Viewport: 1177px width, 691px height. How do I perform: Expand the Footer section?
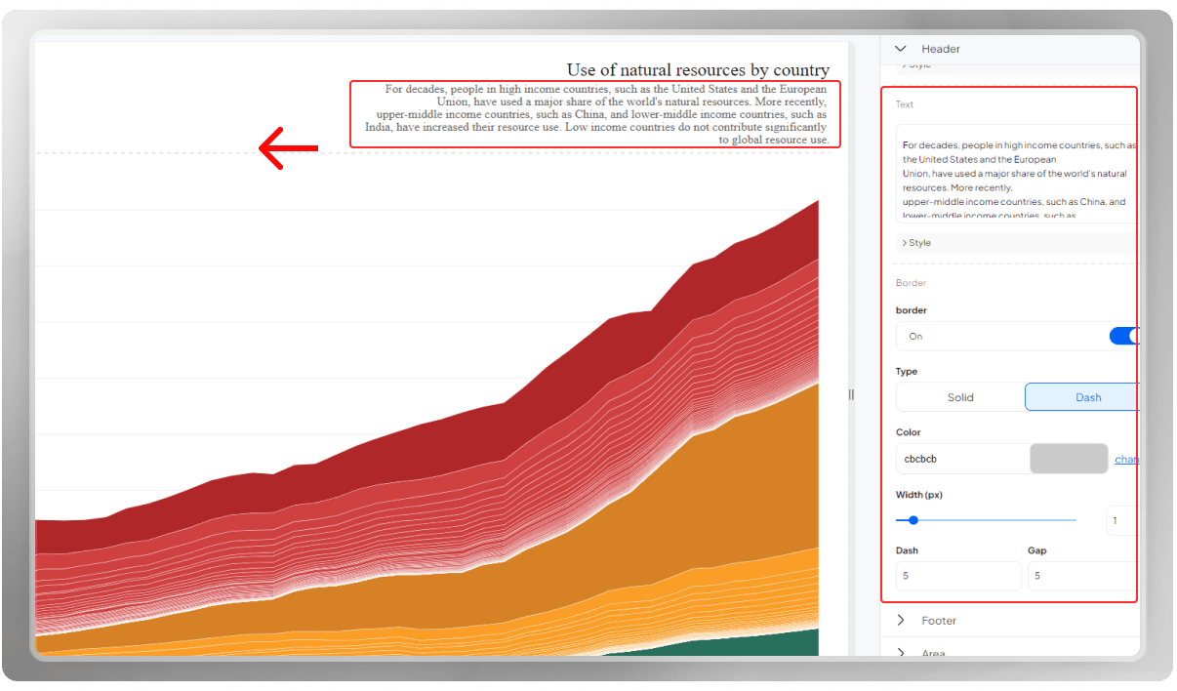939,620
